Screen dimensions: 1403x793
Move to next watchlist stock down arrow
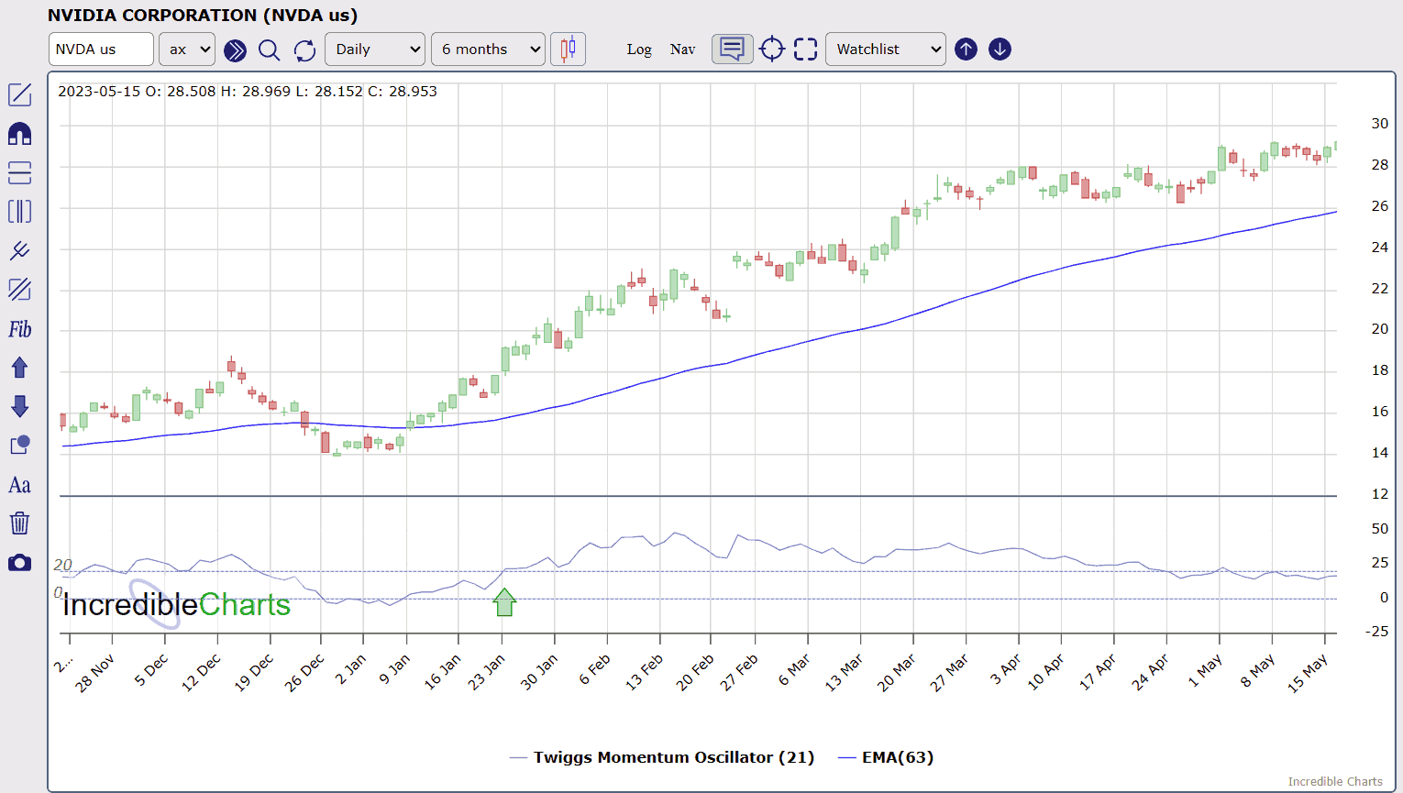tap(1000, 50)
